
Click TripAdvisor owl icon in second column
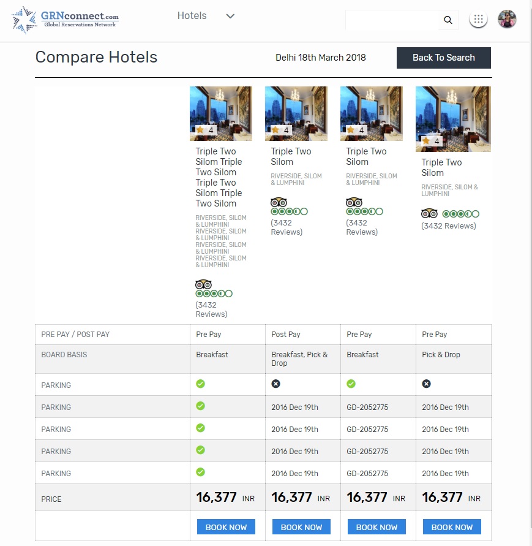point(279,202)
